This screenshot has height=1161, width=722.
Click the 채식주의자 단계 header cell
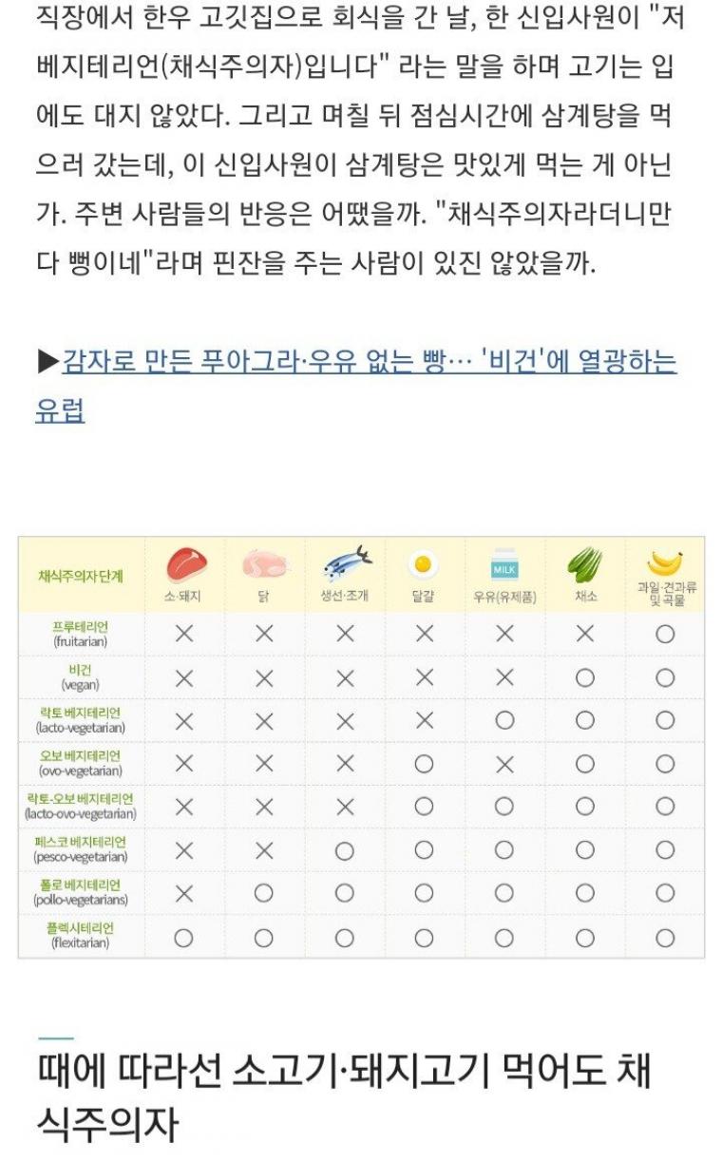point(81,576)
